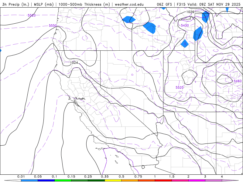
Task: Pick the bright green swatch between 0.1 and 0.15
Action: click(63, 180)
